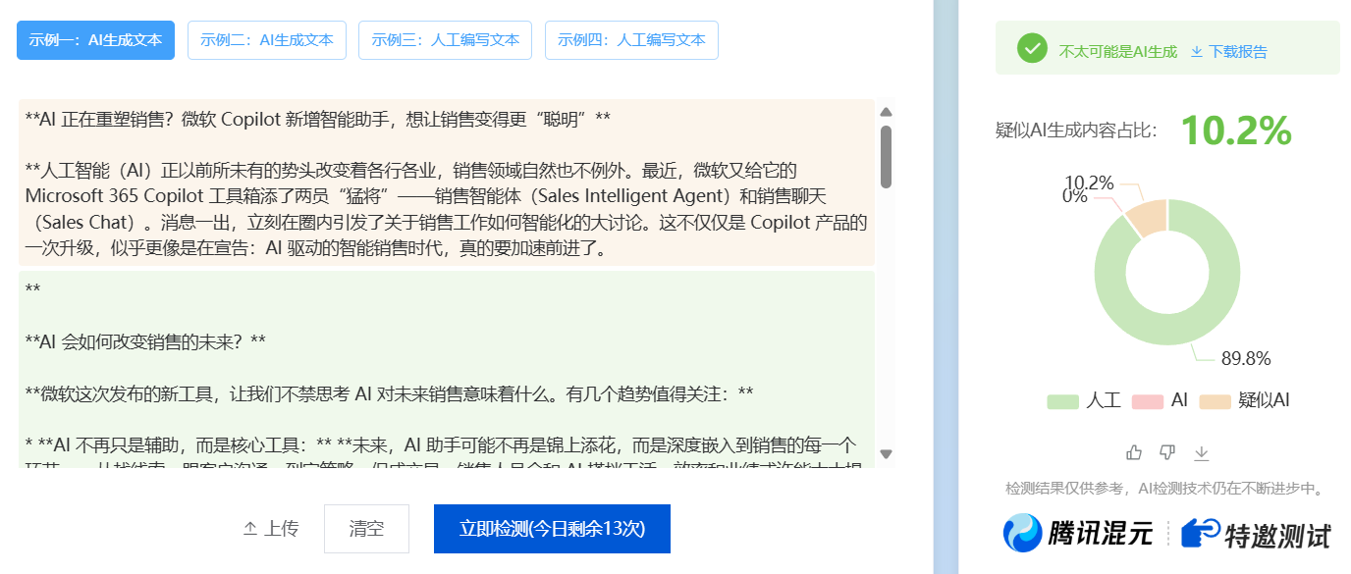Give thumbs down feedback
1351x574 pixels.
1167,452
